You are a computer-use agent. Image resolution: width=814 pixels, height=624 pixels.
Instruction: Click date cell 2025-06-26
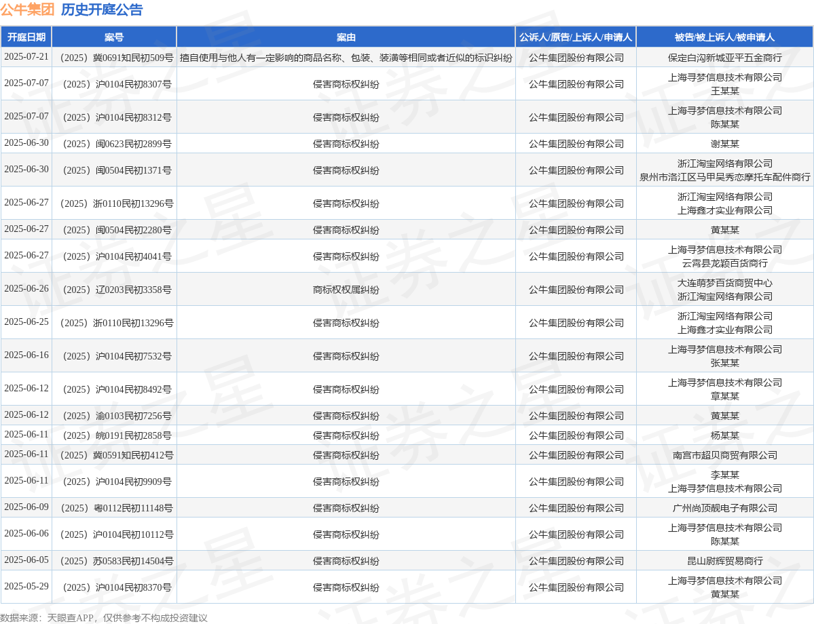pyautogui.click(x=26, y=289)
